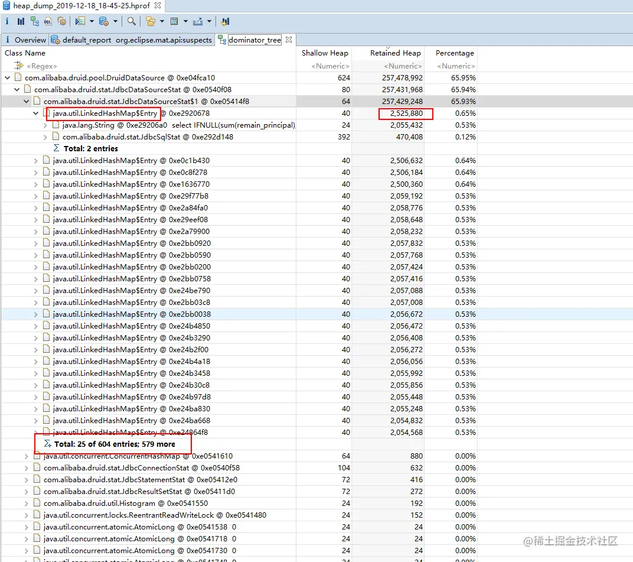Open Export dropdown arrow
633x562 pixels.
pyautogui.click(x=209, y=21)
